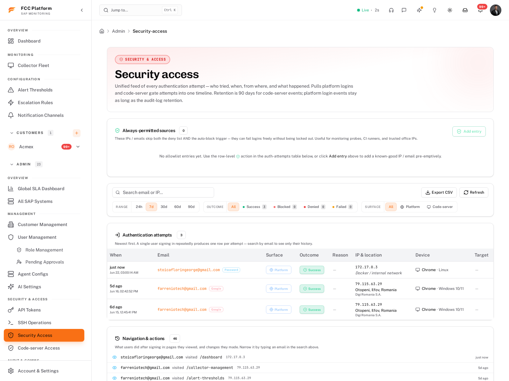Click farreniotech@gmail.com in the 6d ago row

(x=182, y=310)
